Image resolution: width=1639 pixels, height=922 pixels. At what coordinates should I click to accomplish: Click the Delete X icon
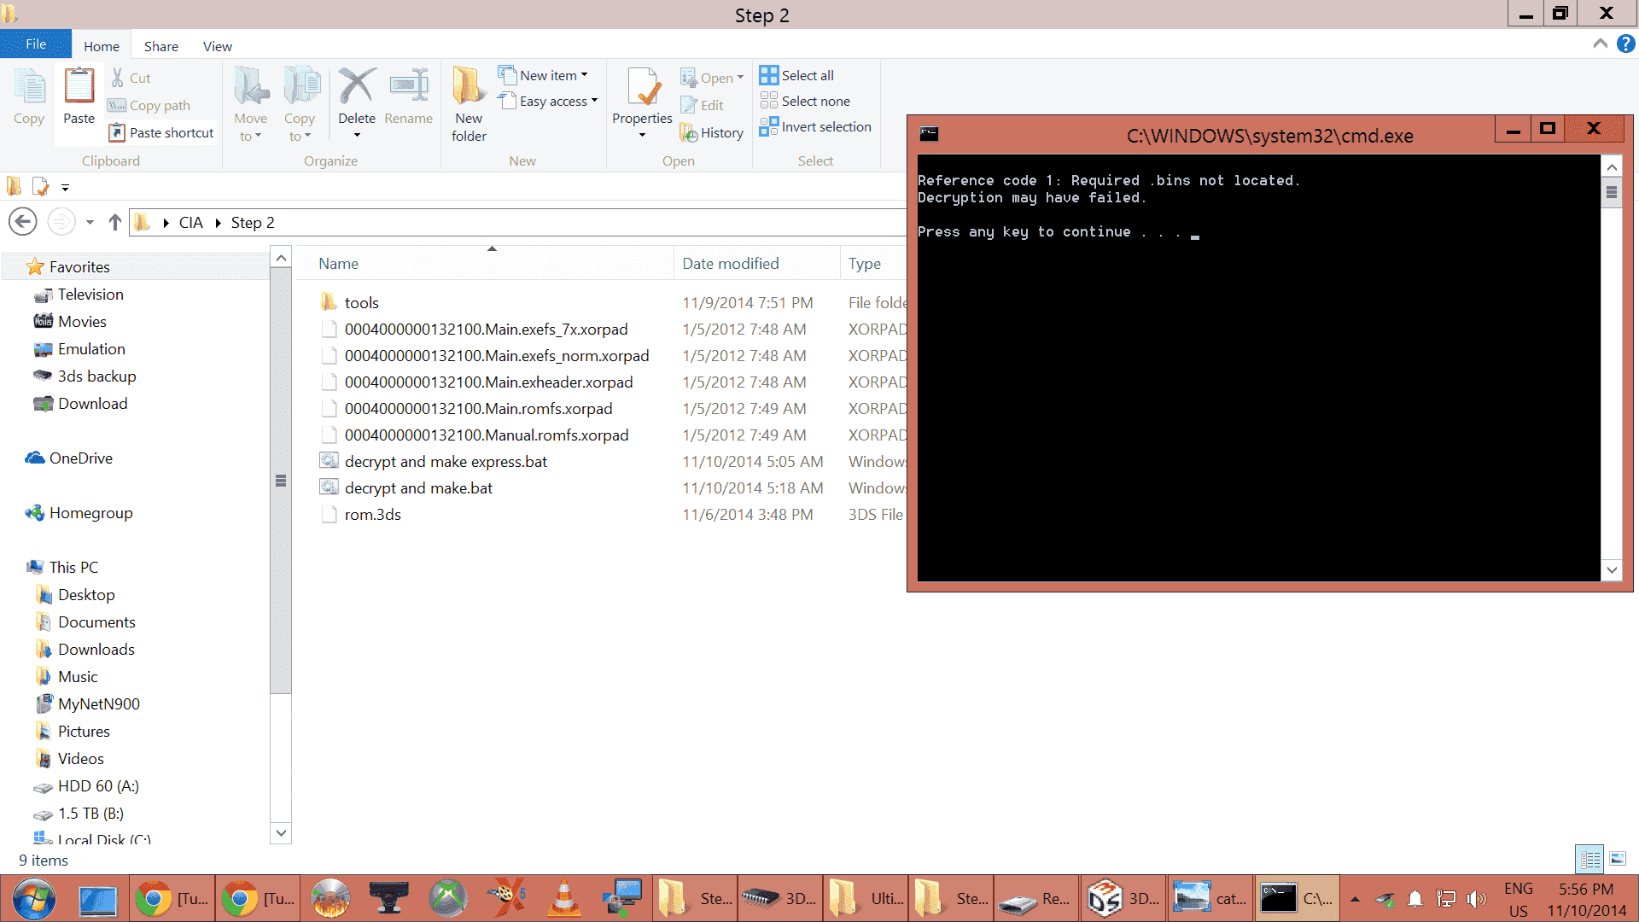click(x=357, y=86)
